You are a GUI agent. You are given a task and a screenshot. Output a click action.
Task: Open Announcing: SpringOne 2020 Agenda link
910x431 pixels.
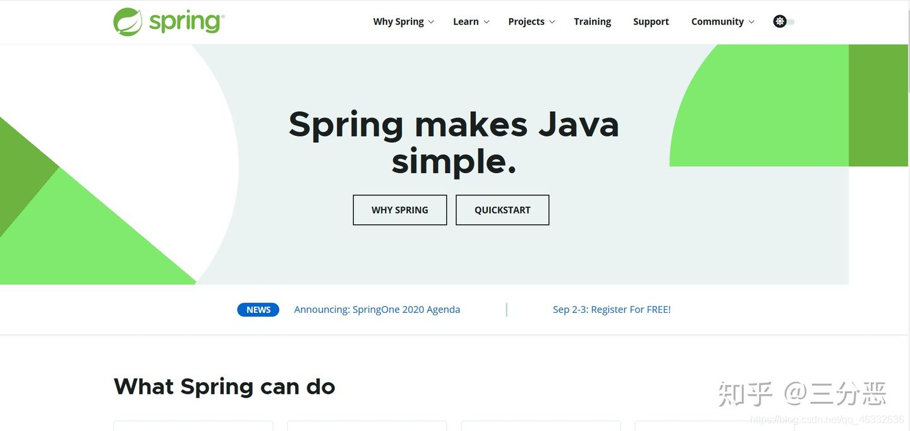pyautogui.click(x=377, y=310)
